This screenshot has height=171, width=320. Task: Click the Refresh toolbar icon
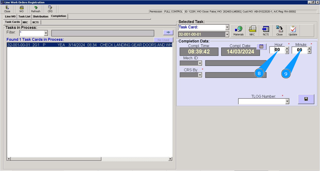point(36,9)
